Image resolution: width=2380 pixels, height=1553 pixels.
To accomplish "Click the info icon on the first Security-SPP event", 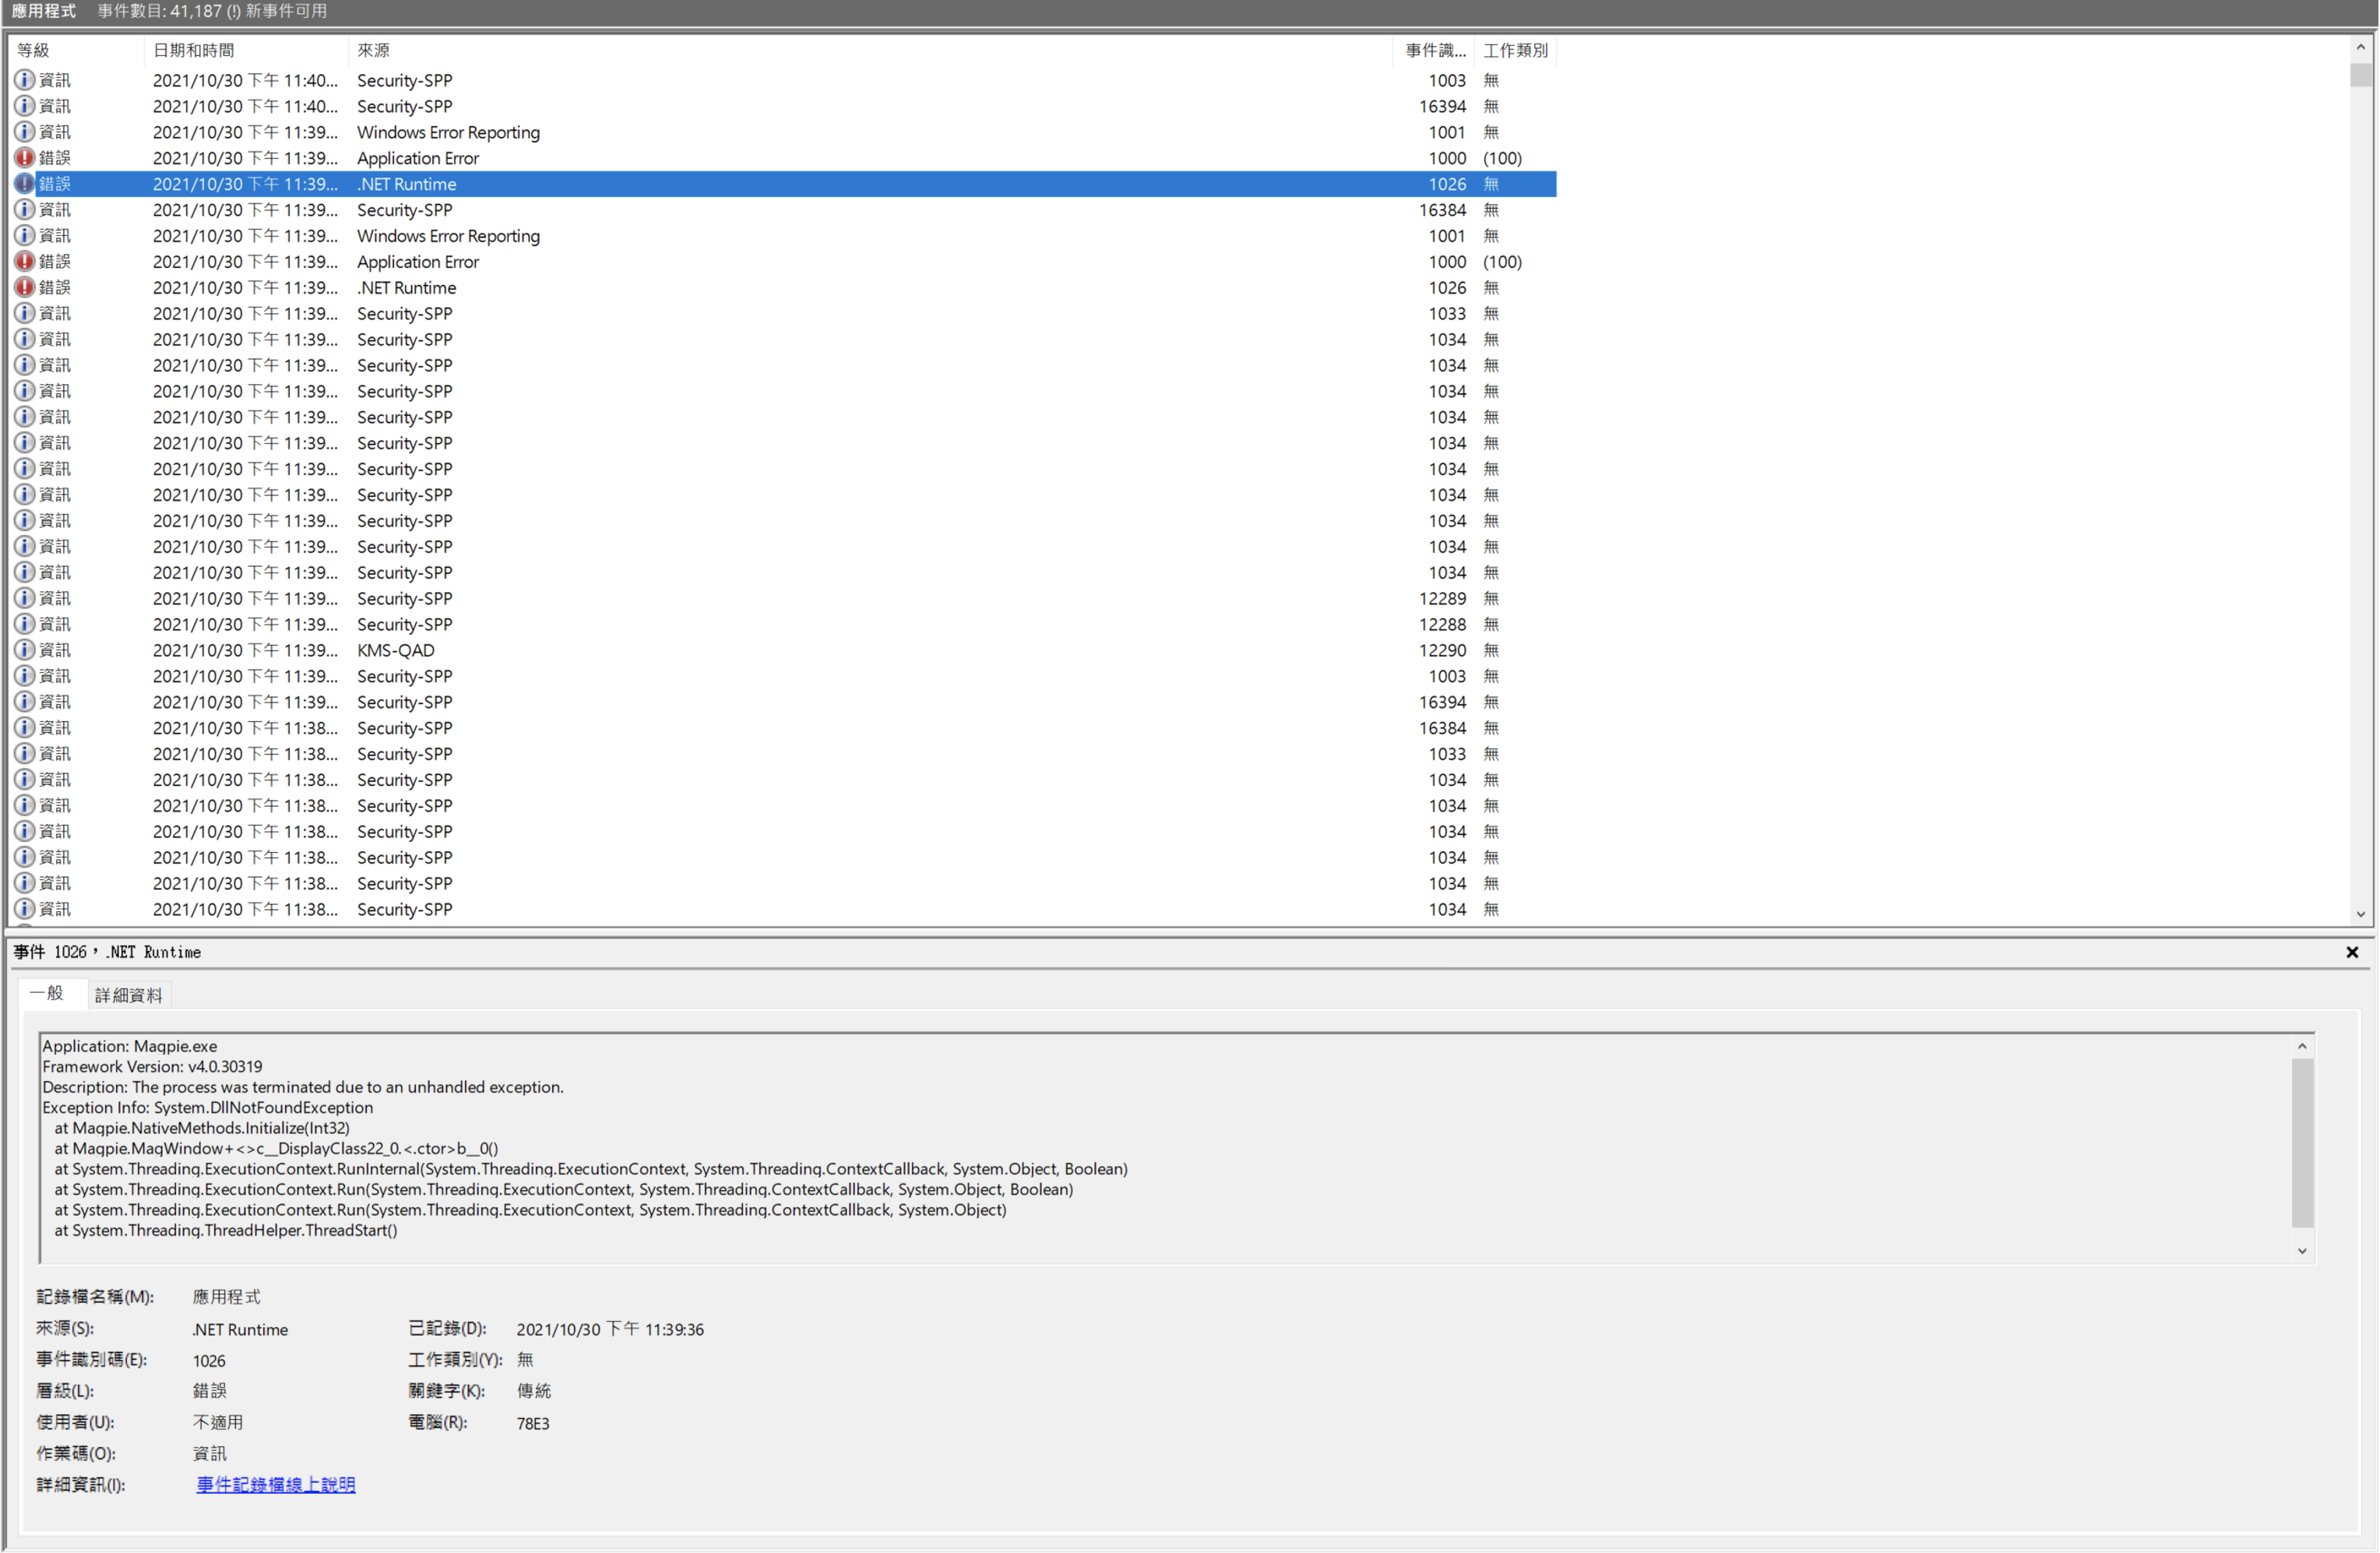I will pos(25,80).
